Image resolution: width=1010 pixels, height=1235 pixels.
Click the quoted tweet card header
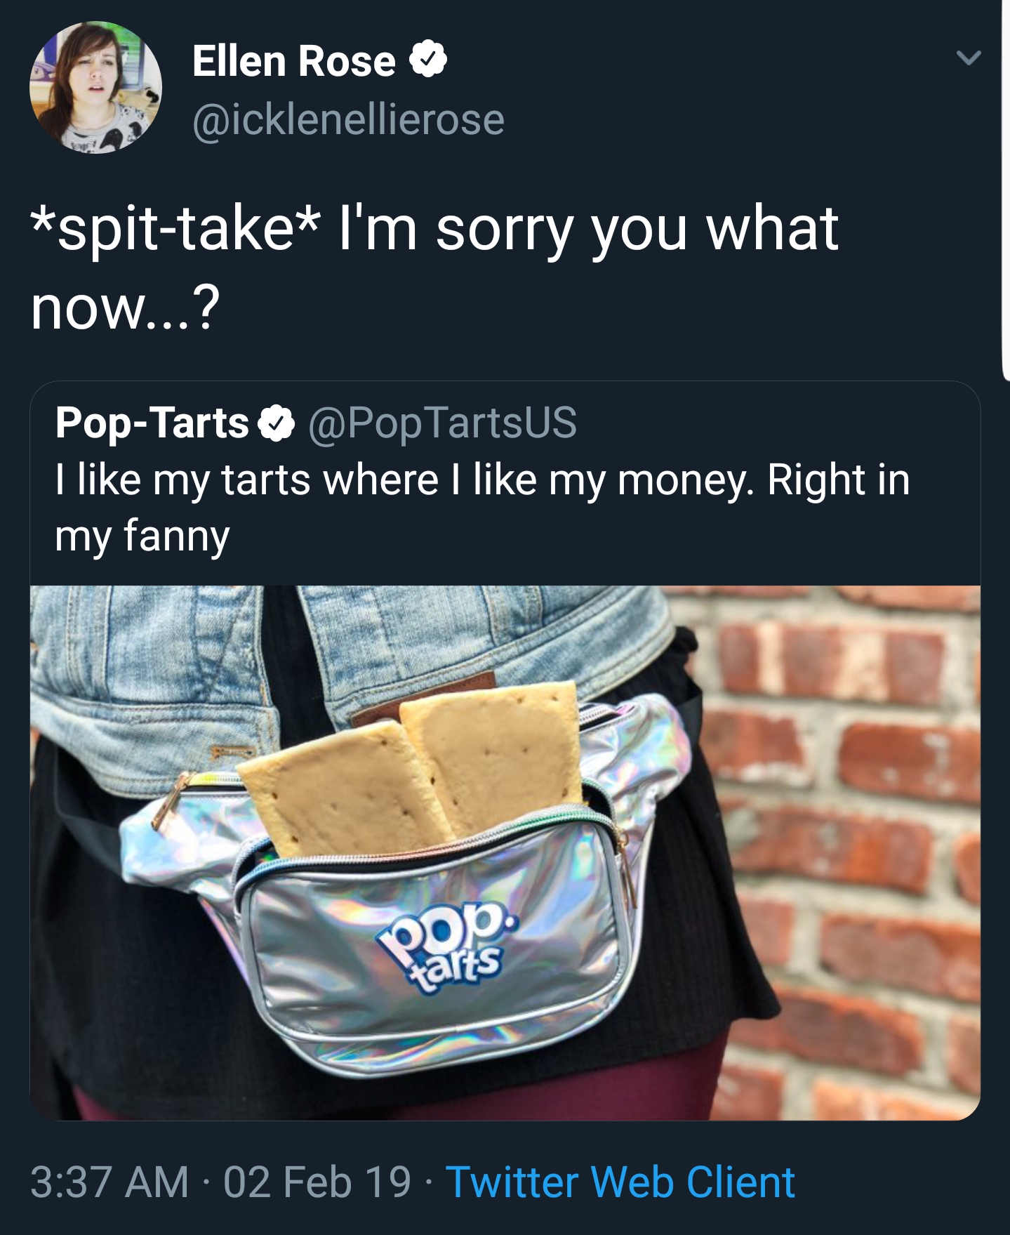[x=316, y=423]
